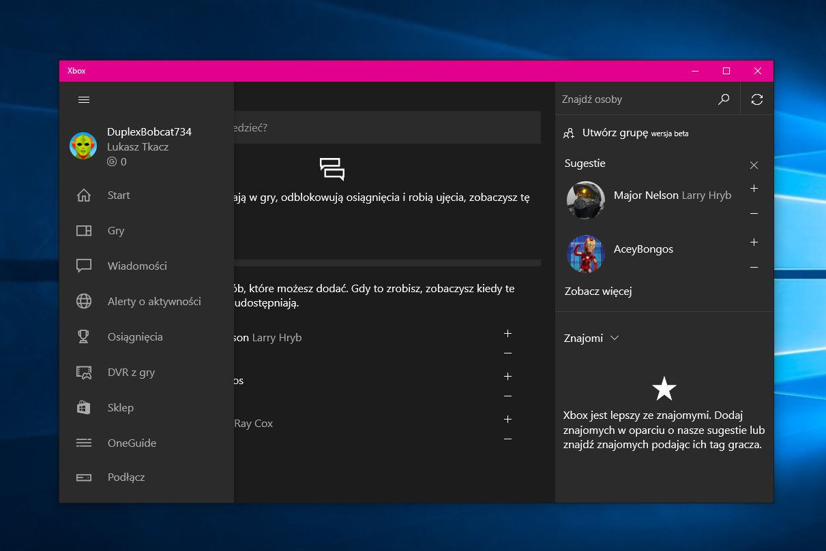Open the Alerty o aktywności globe icon
Screen dimensions: 826x551
(x=84, y=301)
